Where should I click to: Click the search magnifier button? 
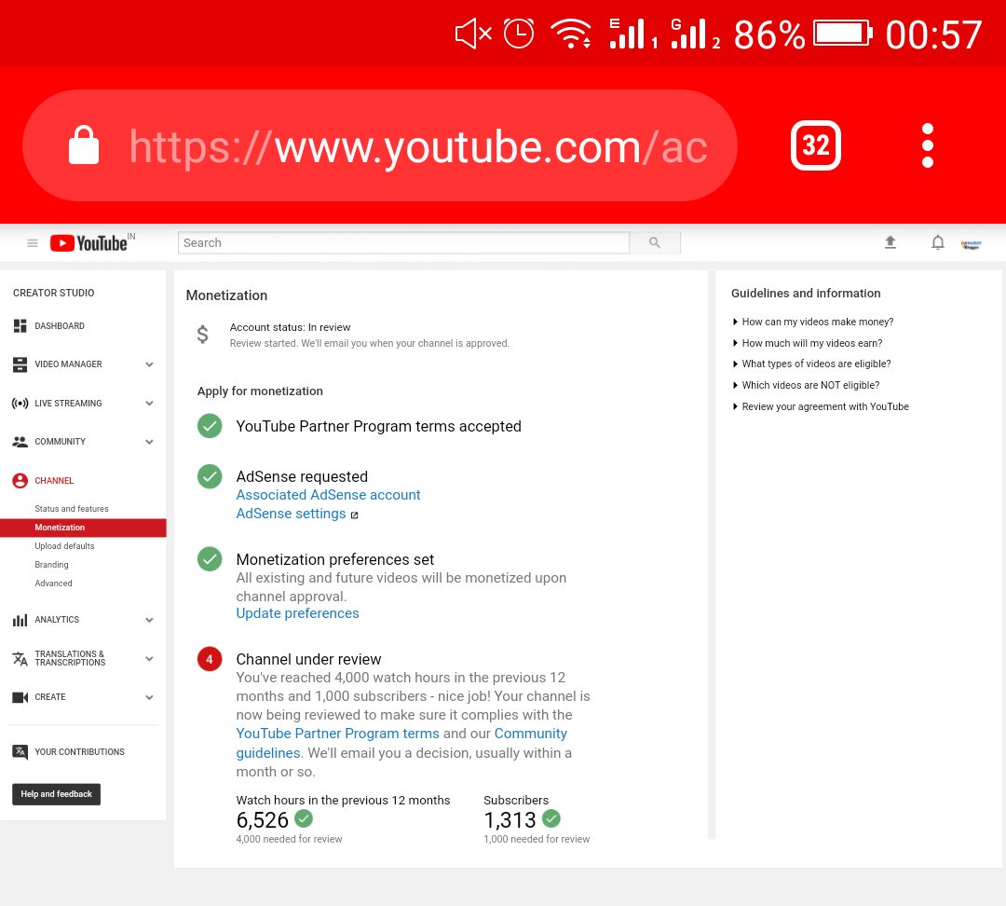pos(655,242)
